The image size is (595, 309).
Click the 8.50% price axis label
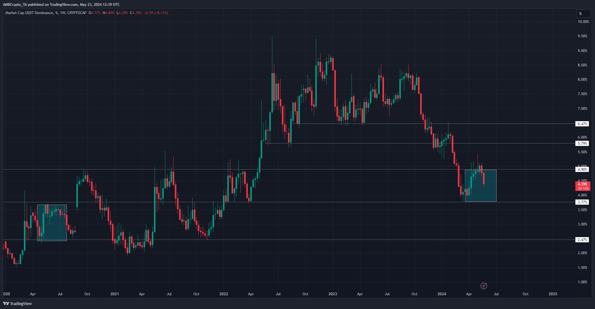tap(582, 65)
